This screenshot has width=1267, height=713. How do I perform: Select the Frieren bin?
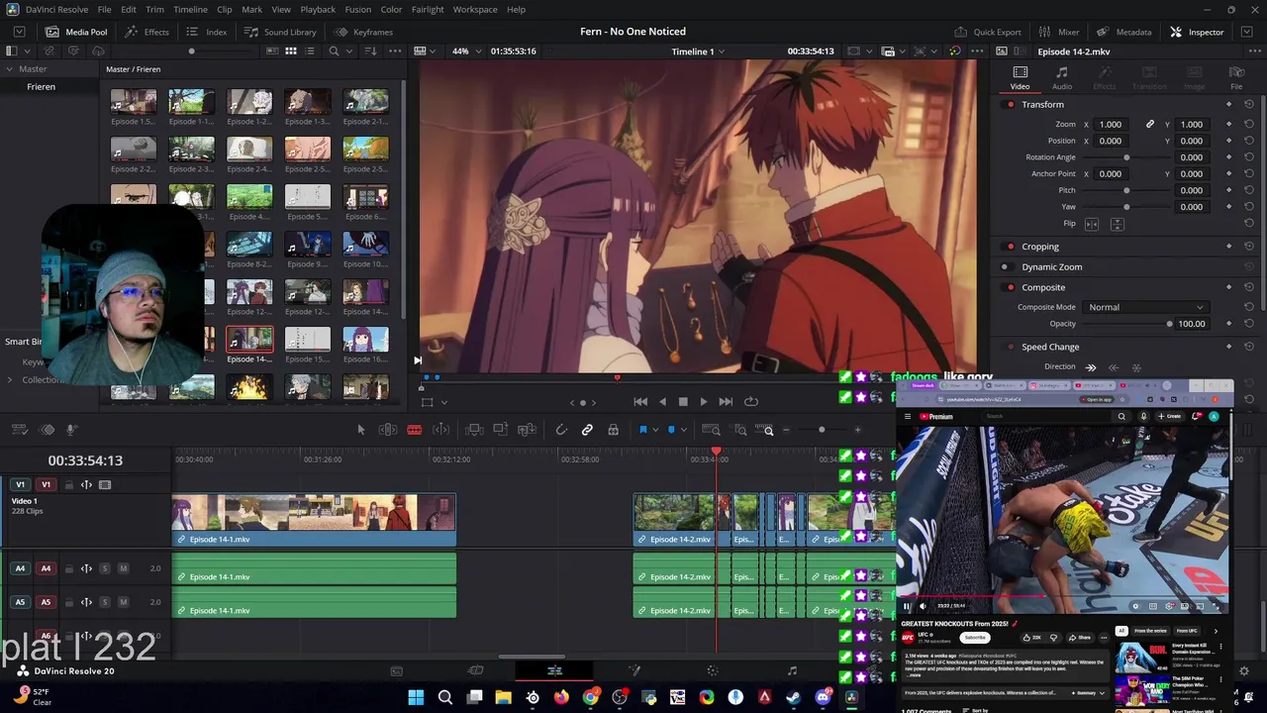(41, 87)
